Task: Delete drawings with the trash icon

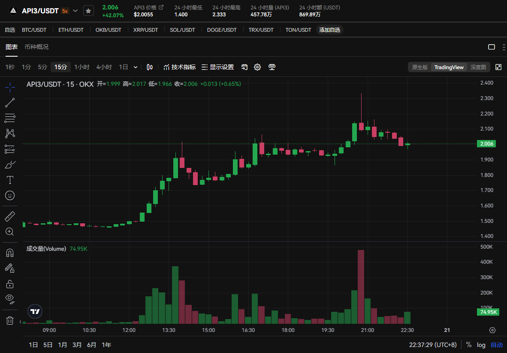Action: [10, 320]
